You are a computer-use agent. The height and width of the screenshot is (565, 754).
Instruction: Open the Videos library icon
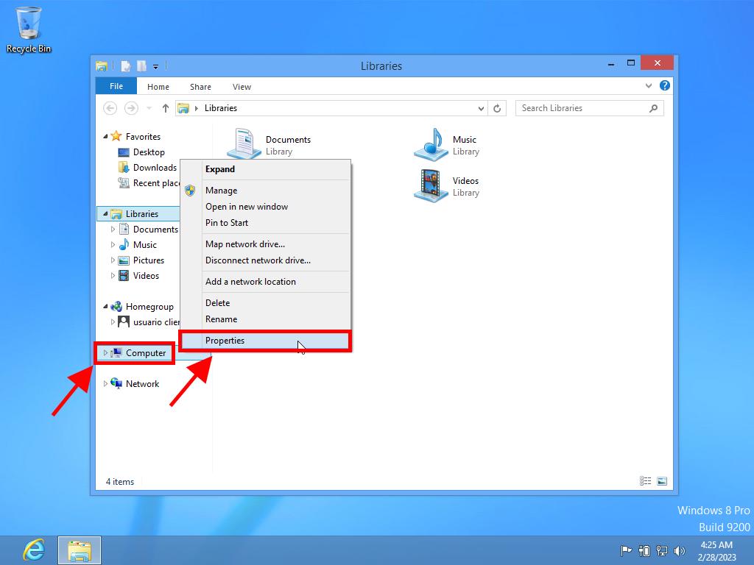431,185
